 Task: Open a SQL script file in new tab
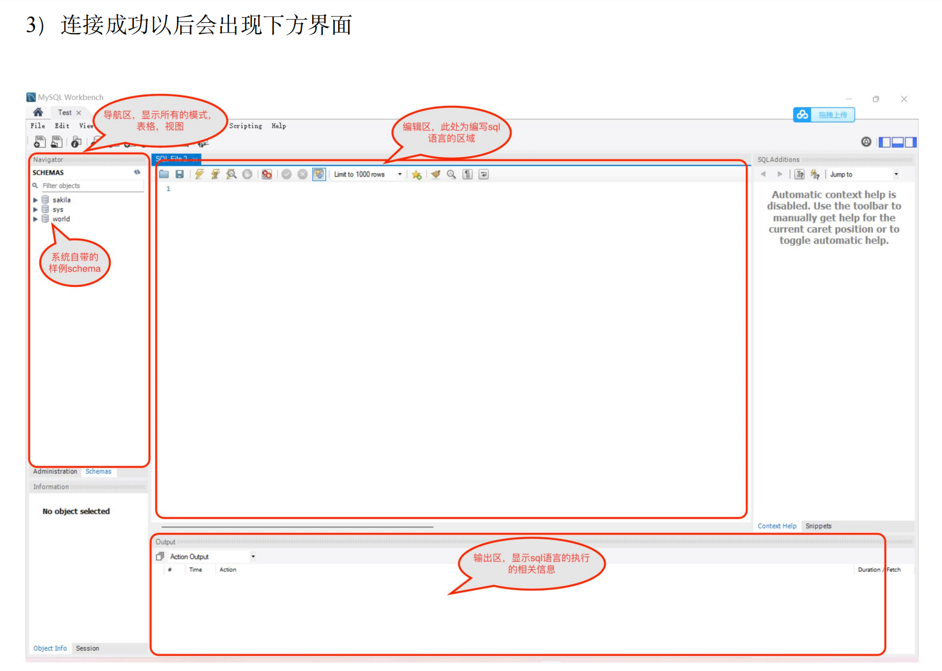pos(56,142)
